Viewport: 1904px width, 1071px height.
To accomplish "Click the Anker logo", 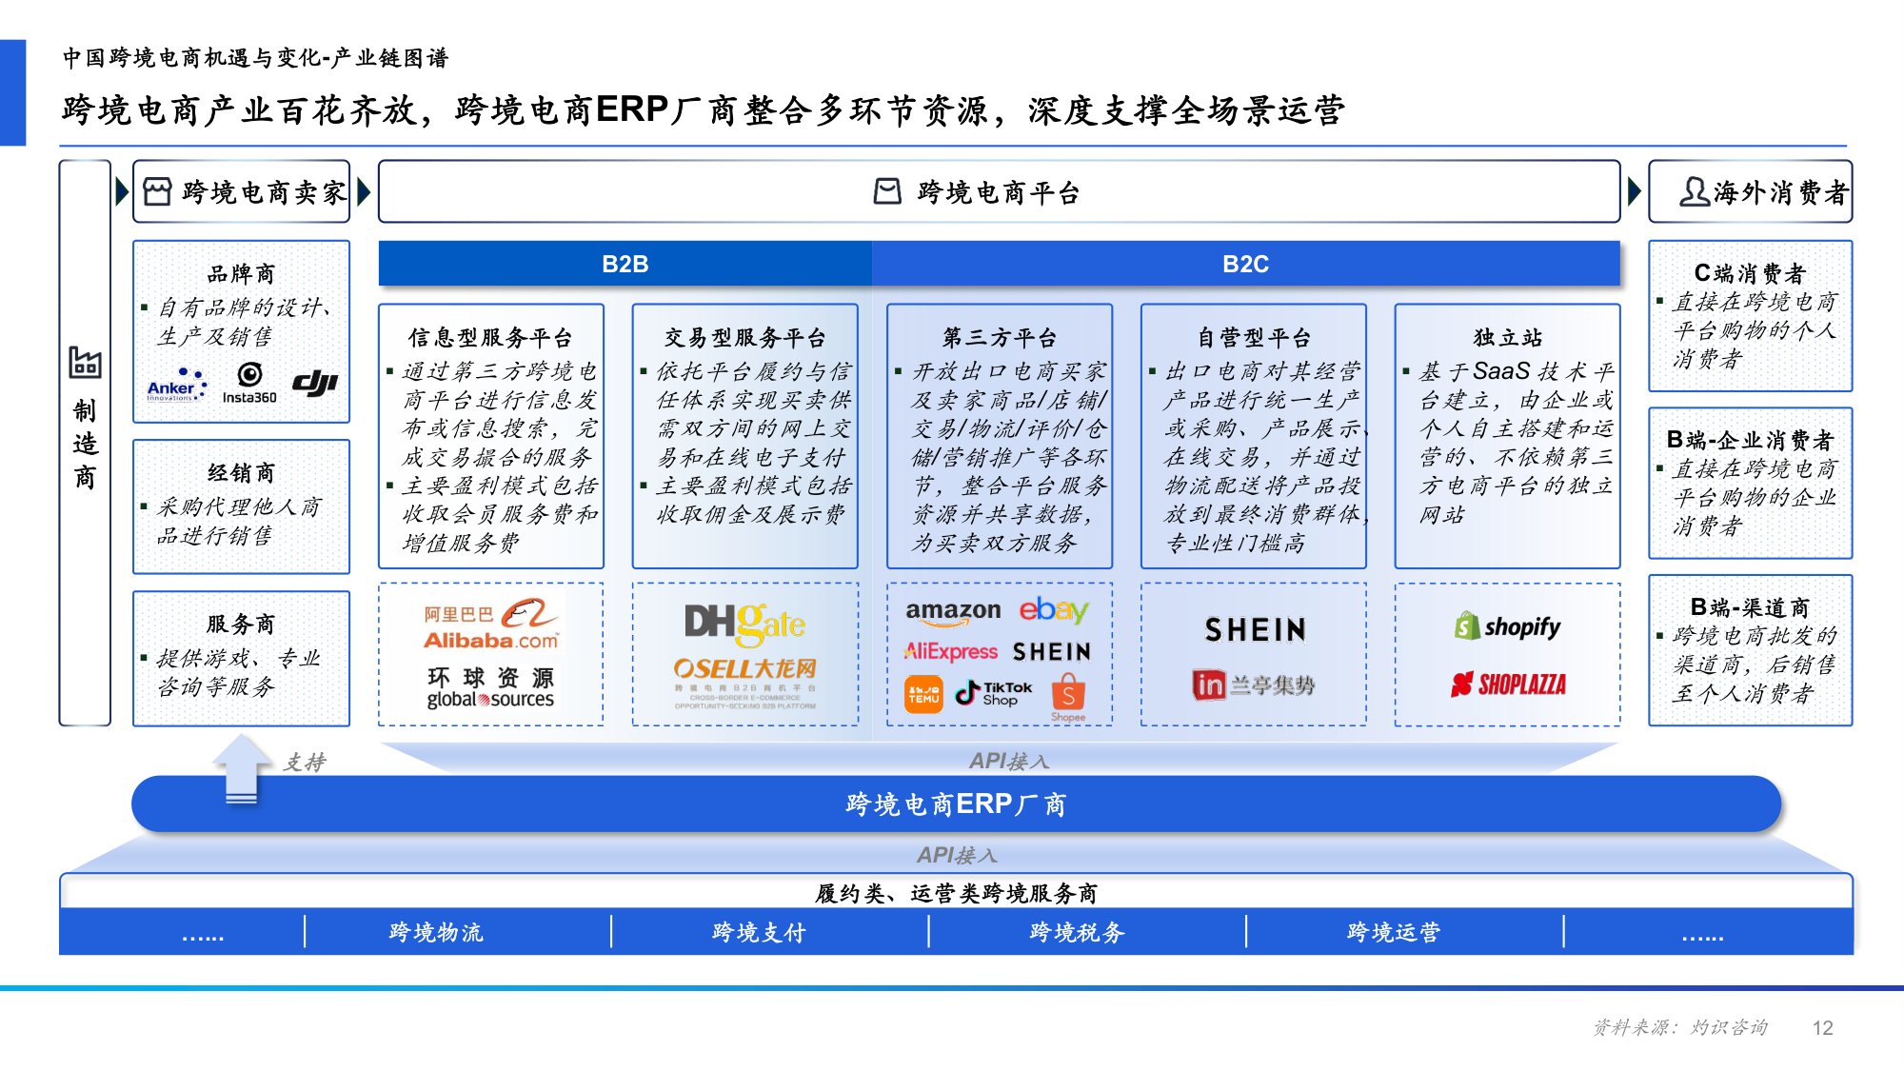I will pyautogui.click(x=177, y=385).
